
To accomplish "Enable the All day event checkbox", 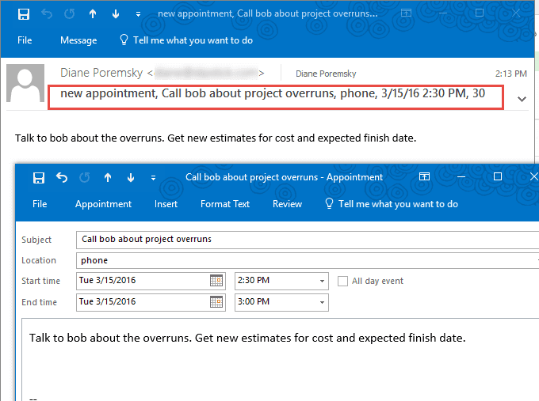I will coord(343,281).
